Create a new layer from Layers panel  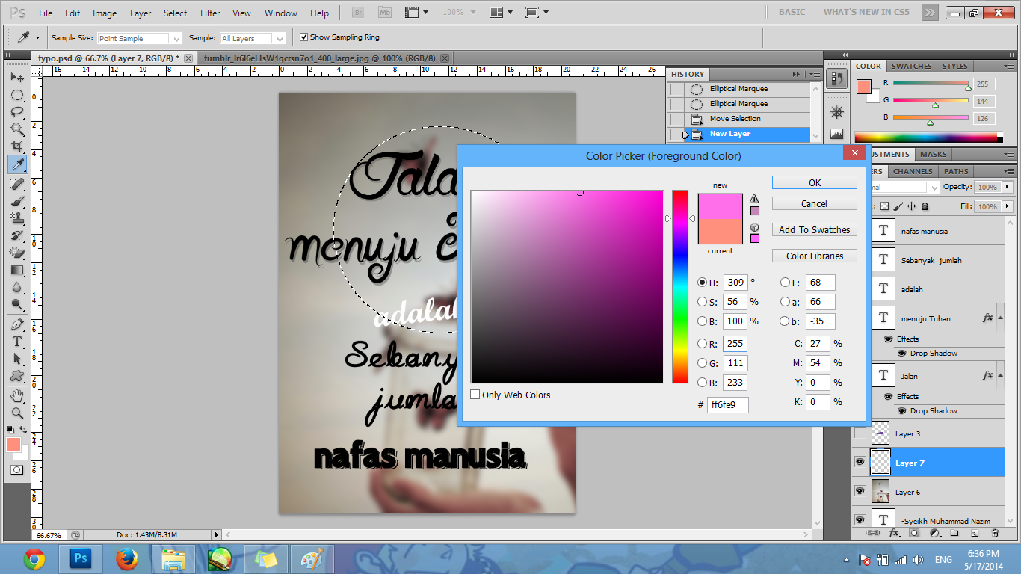coord(975,534)
